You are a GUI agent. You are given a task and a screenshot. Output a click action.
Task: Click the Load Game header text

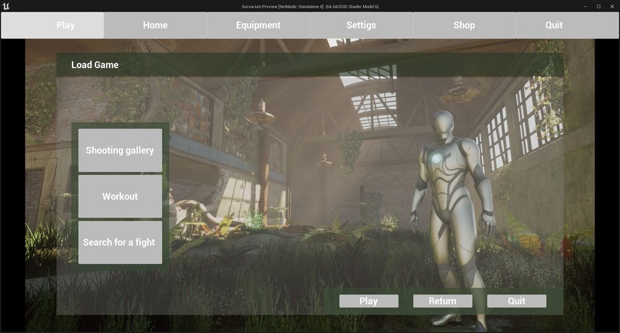click(95, 65)
